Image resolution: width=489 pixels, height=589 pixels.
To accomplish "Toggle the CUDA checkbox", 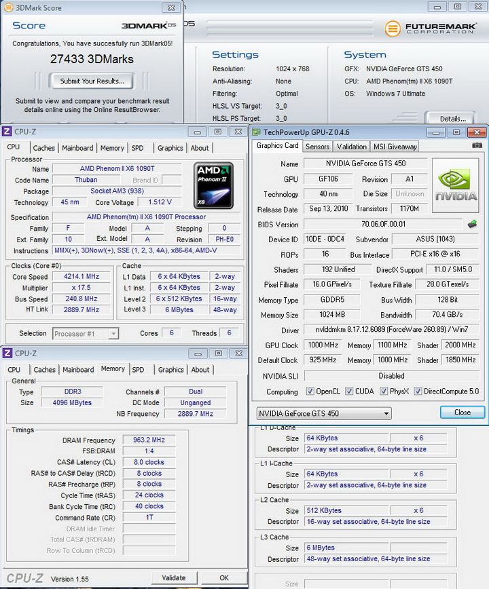I will pyautogui.click(x=349, y=392).
